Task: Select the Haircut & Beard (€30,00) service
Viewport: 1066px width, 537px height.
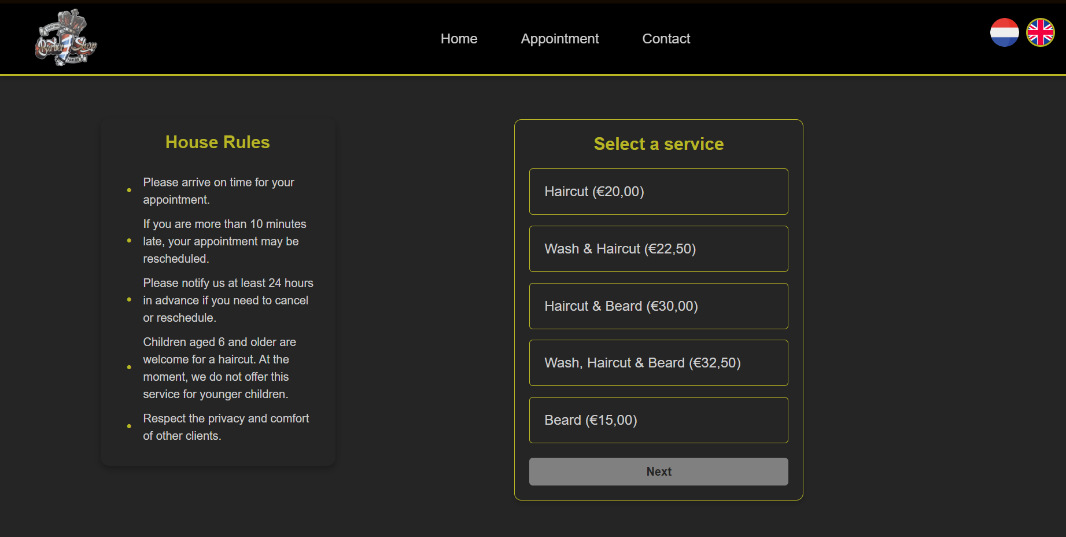Action: point(658,306)
